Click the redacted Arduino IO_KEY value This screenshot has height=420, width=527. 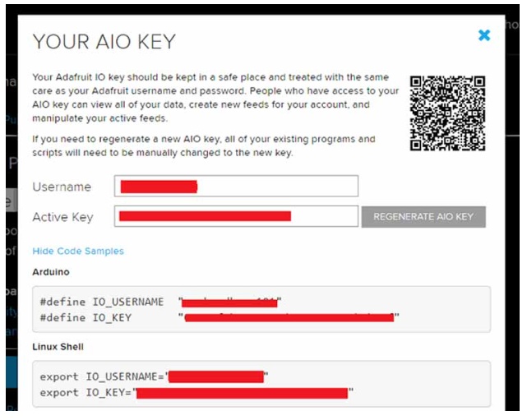288,317
